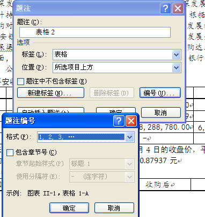Expand the 格式 dropdown arrow
This screenshot has height=217, width=205.
(130, 137)
